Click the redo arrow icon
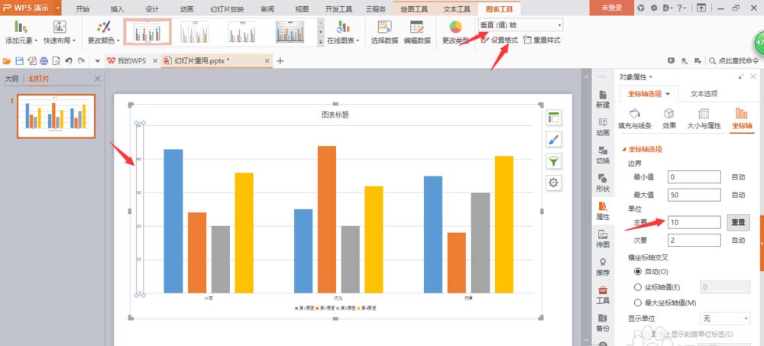The image size is (764, 346). point(81,61)
